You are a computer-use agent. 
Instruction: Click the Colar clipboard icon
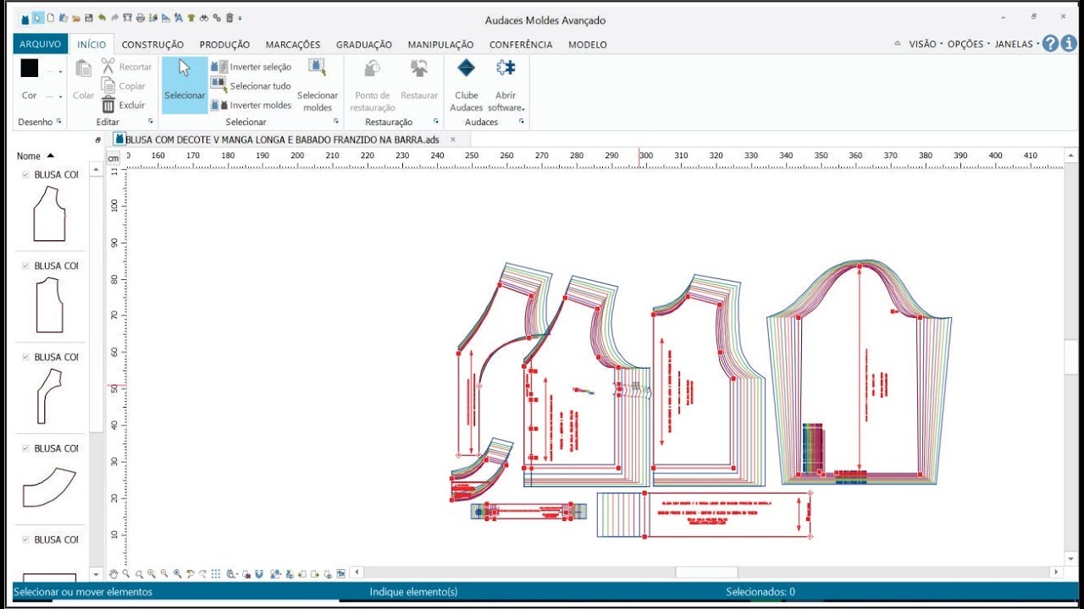pyautogui.click(x=84, y=69)
